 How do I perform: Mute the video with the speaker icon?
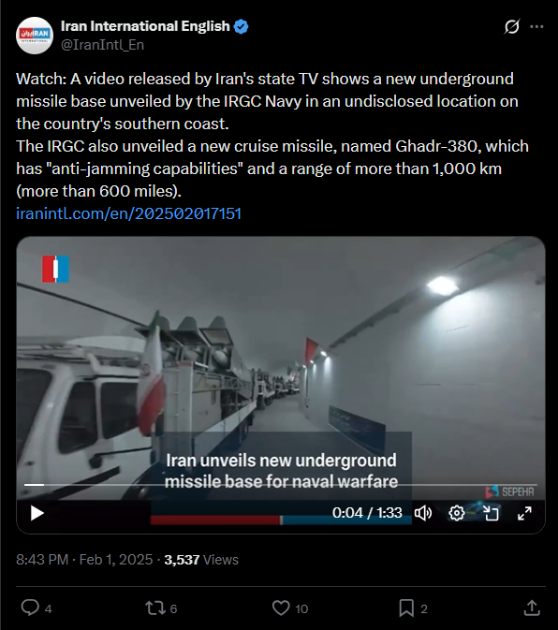coord(422,513)
